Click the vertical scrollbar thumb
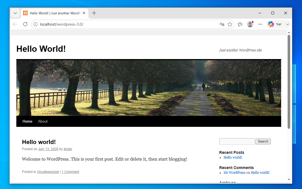Image resolution: width=302 pixels, height=189 pixels. (289, 82)
